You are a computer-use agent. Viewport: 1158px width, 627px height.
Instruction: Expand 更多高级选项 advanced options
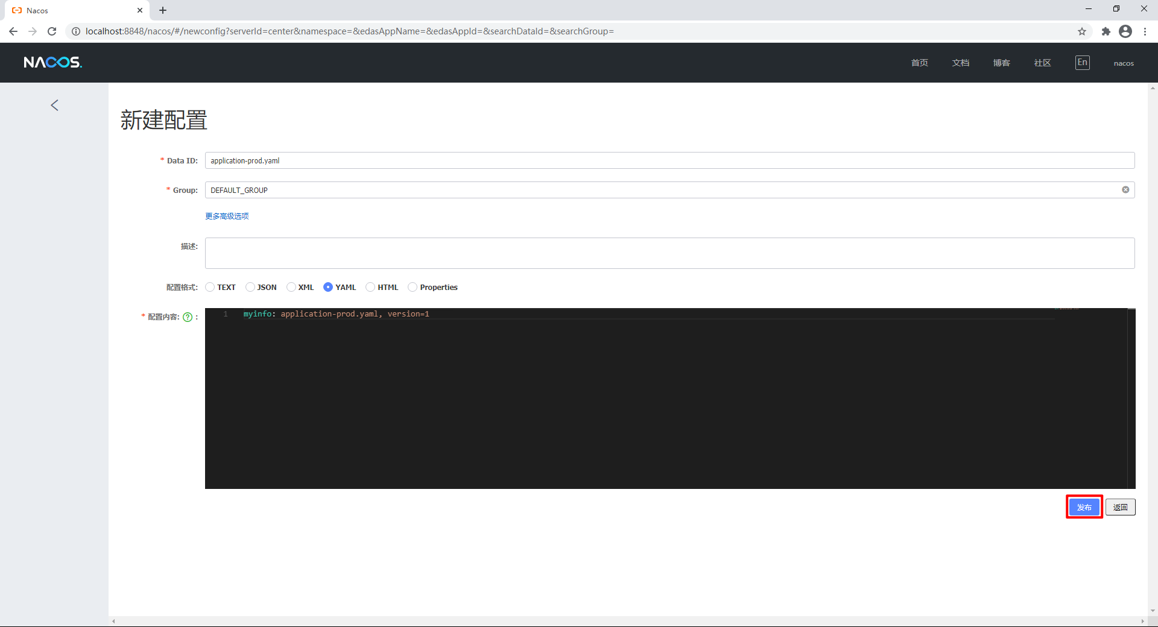(227, 216)
